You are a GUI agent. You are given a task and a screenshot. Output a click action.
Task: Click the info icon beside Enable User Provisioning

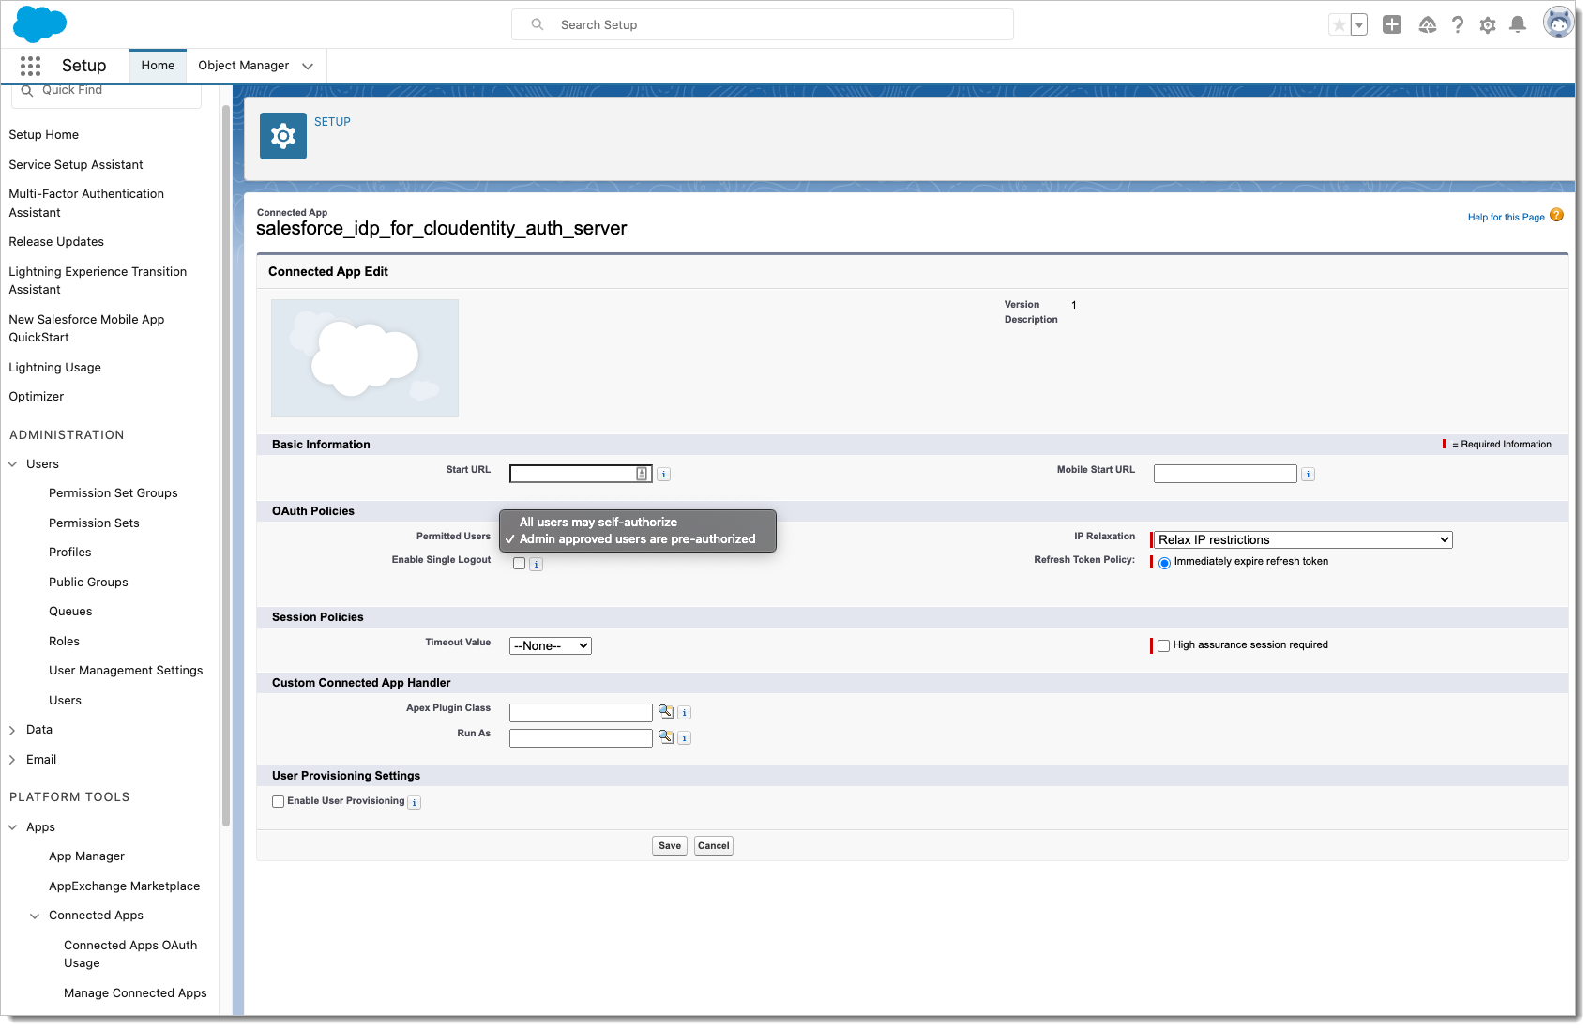[415, 803]
